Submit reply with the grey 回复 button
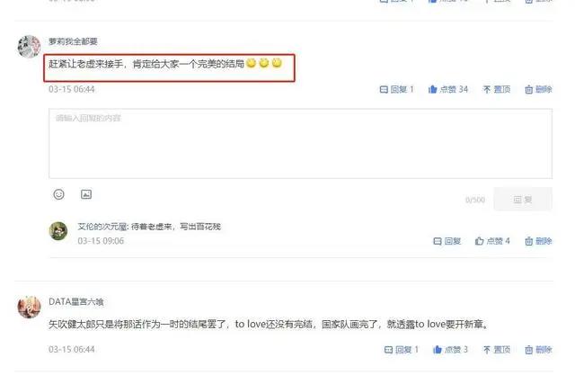The image size is (575, 384). pyautogui.click(x=523, y=200)
